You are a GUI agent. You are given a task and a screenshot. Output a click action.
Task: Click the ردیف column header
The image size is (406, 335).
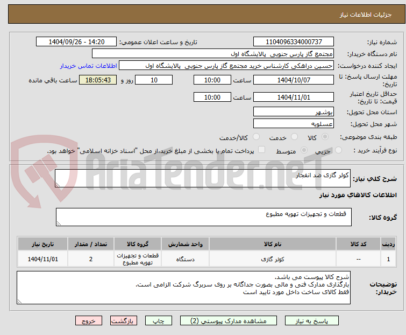[x=388, y=244]
